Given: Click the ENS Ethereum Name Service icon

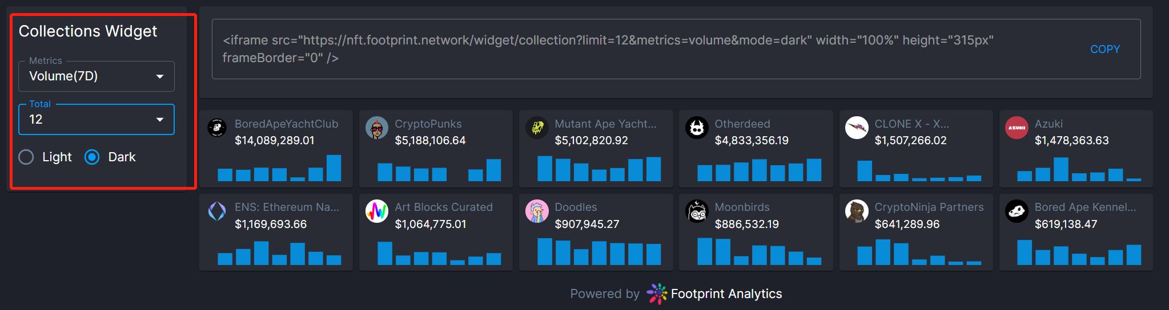Looking at the screenshot, I should [216, 211].
